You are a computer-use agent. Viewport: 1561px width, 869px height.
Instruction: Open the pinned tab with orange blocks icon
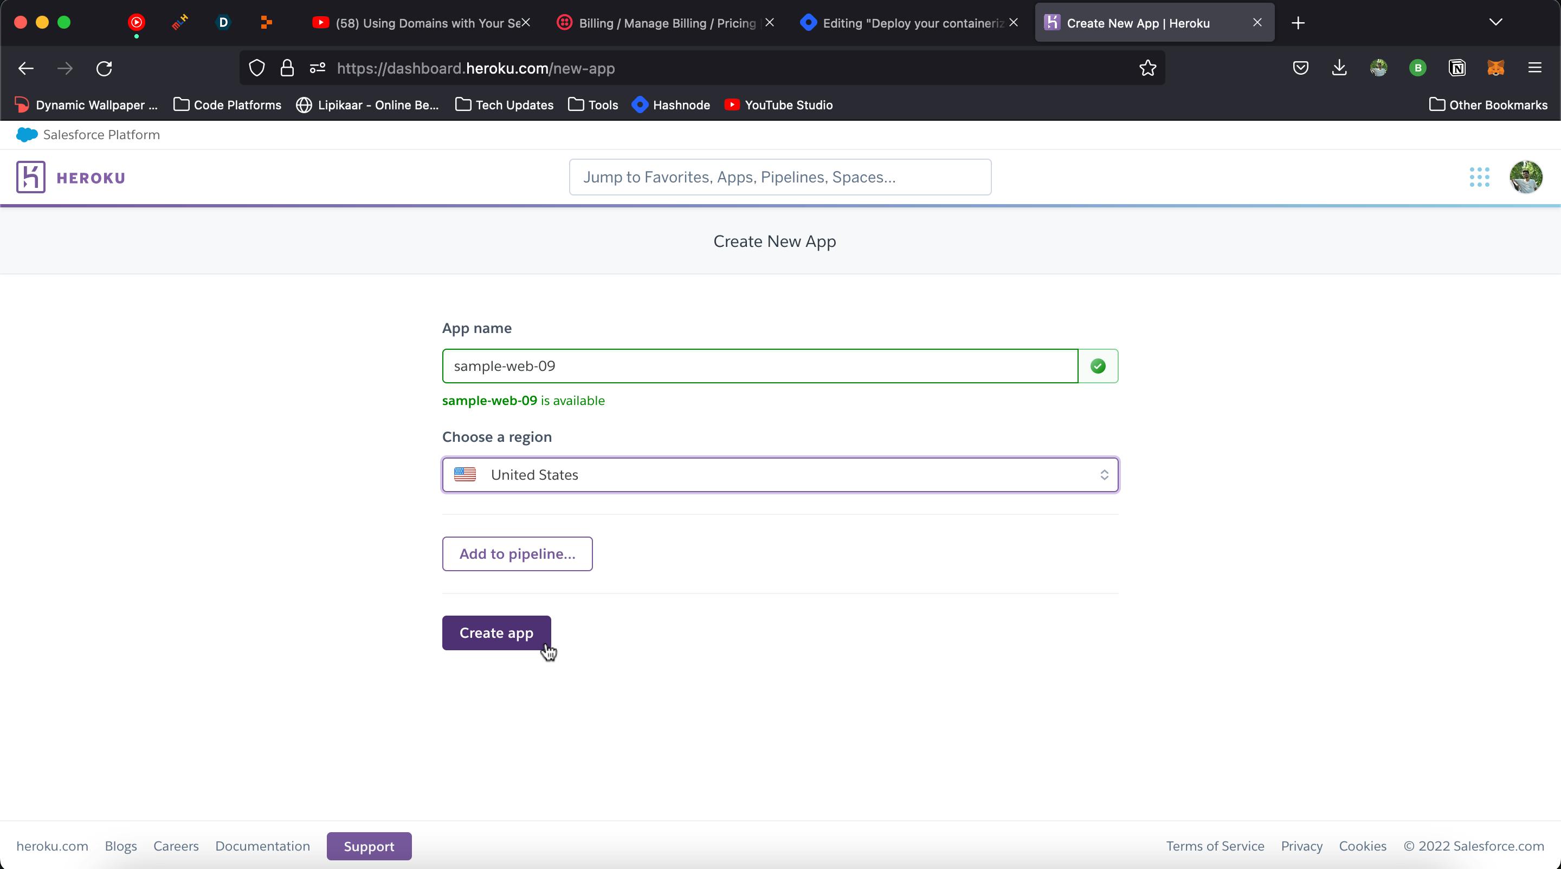266,23
